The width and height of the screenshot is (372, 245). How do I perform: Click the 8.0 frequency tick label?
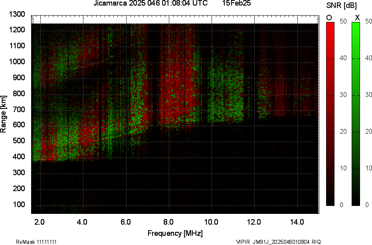pyautogui.click(x=168, y=222)
